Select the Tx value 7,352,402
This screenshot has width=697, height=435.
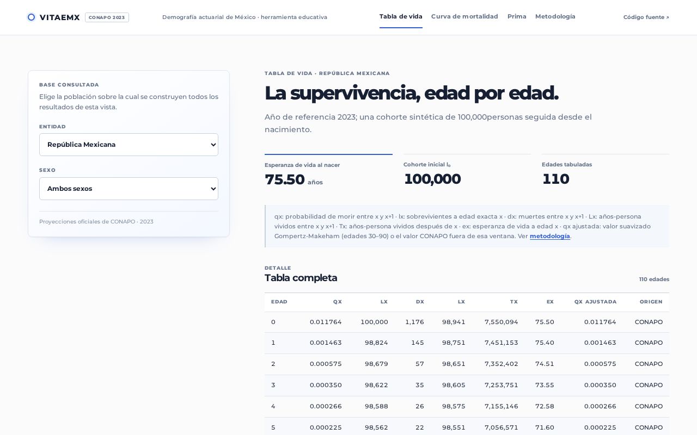coord(502,364)
